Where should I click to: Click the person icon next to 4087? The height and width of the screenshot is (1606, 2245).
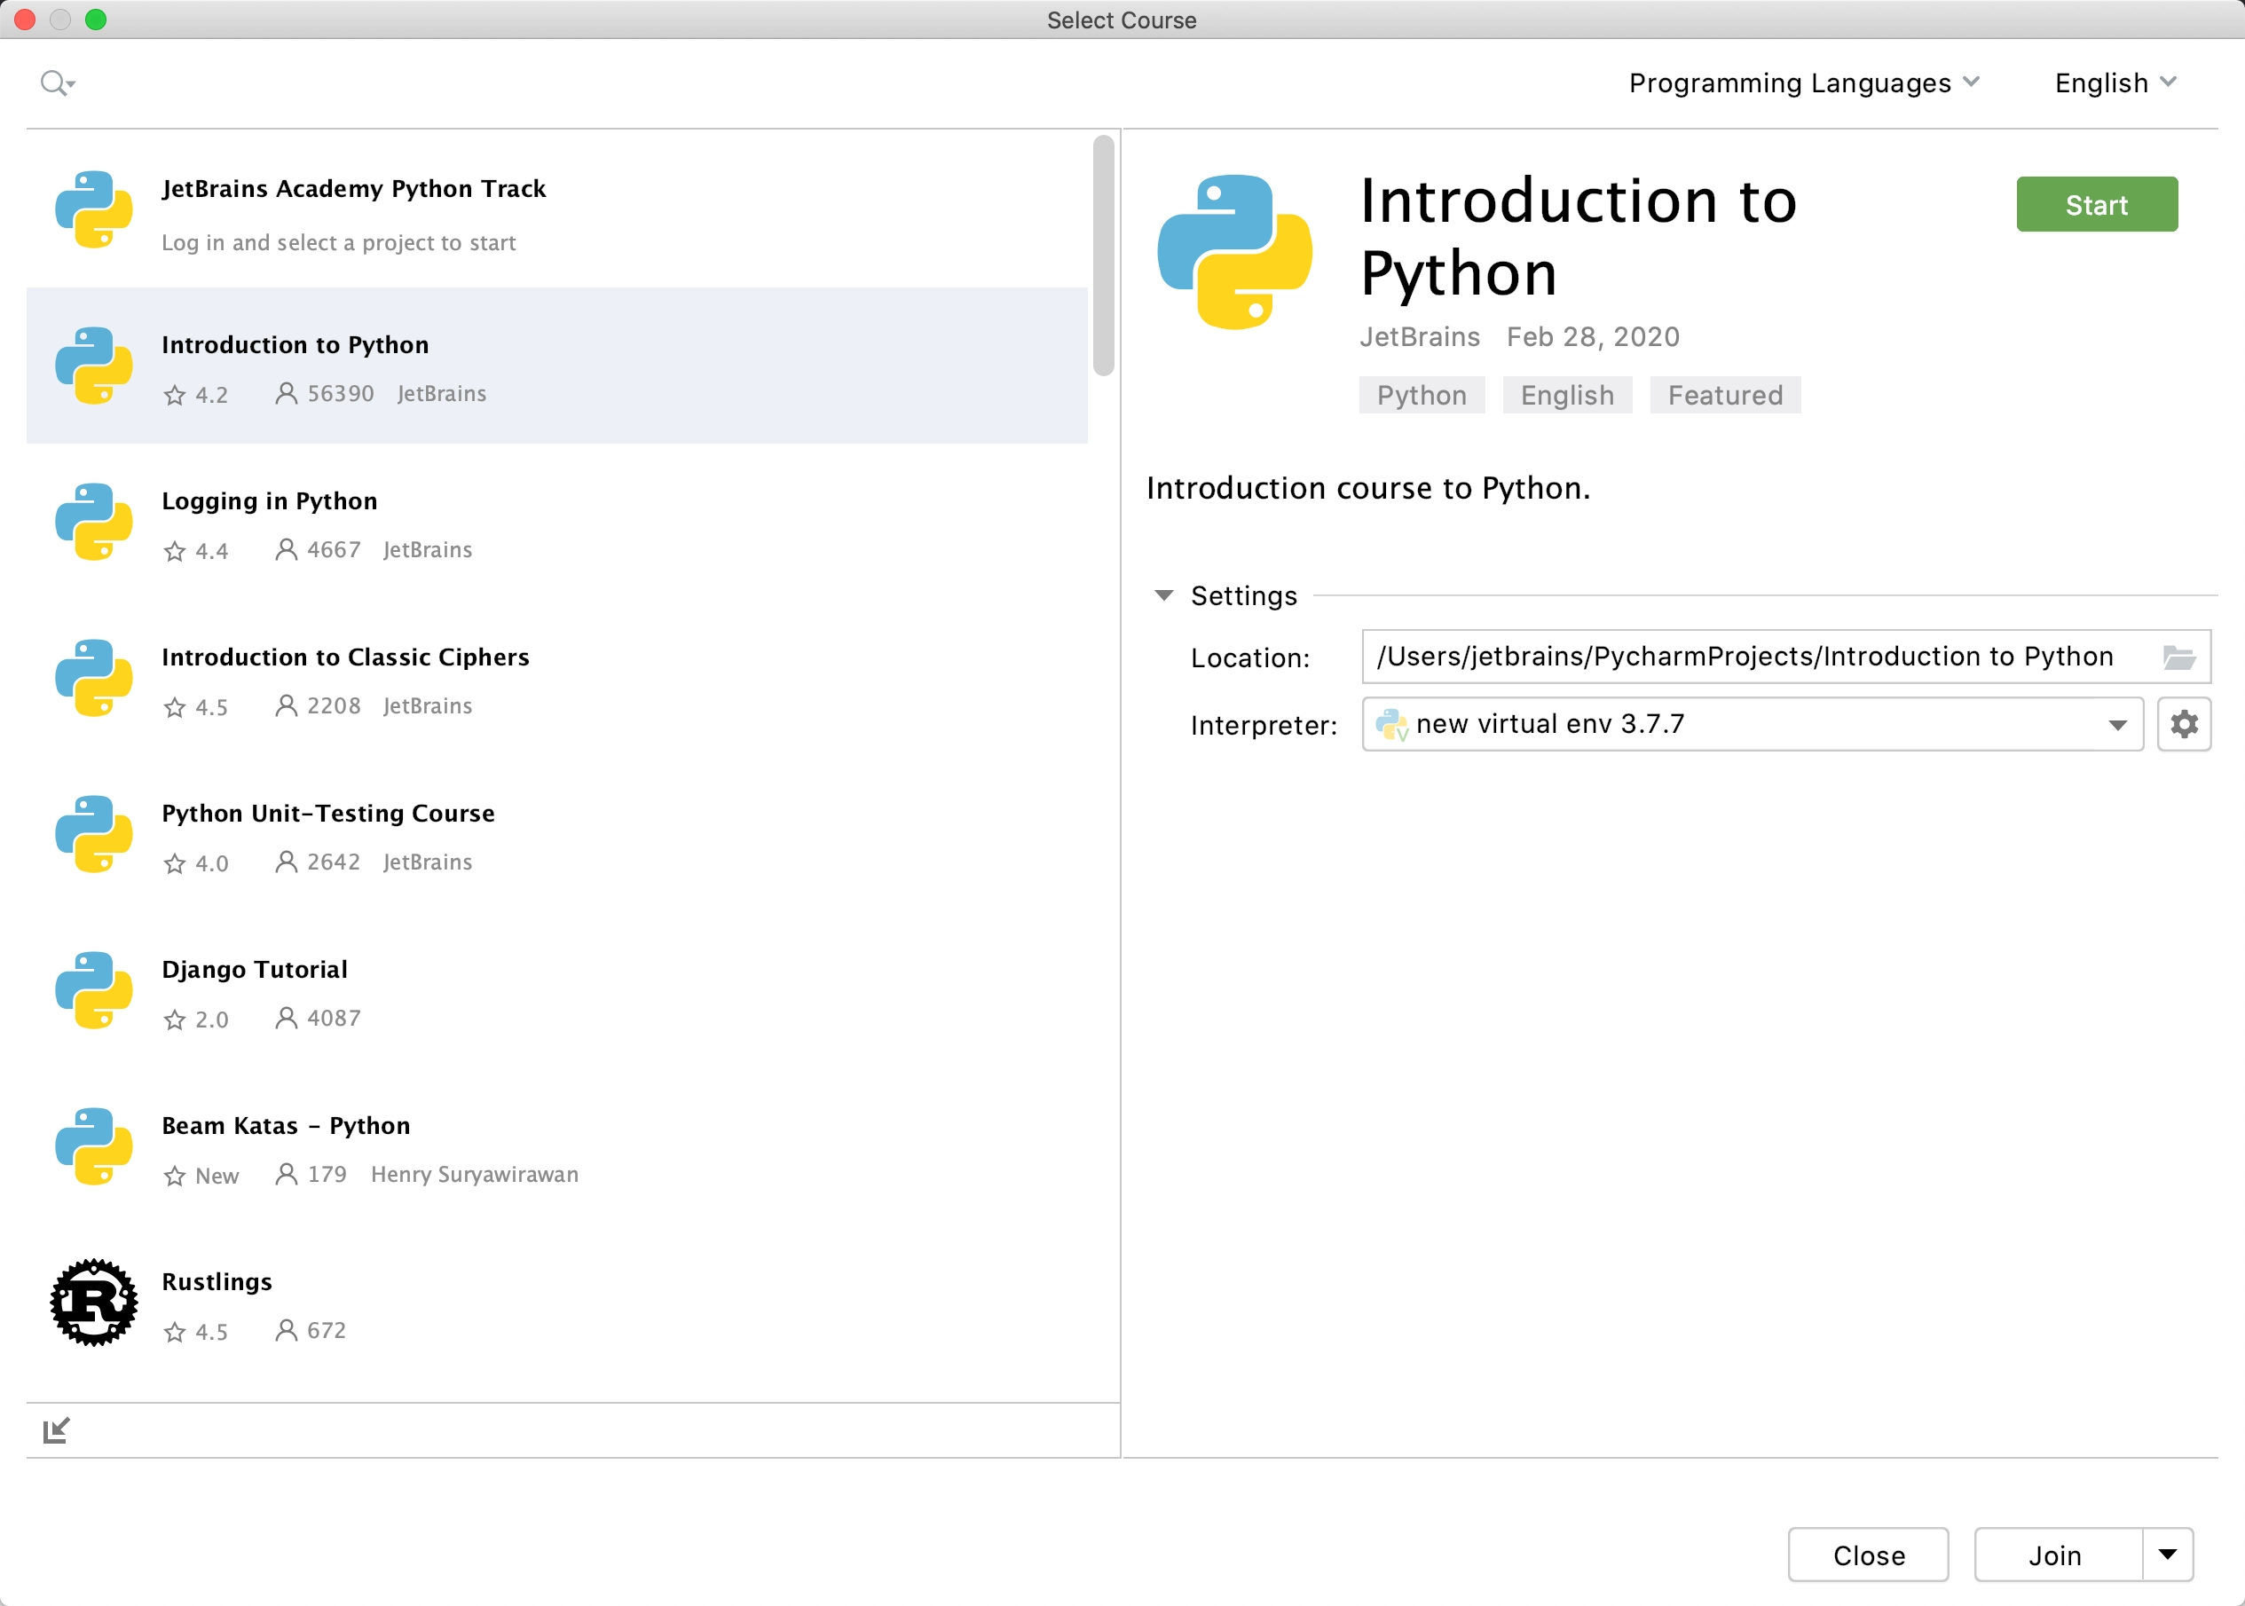[286, 1019]
